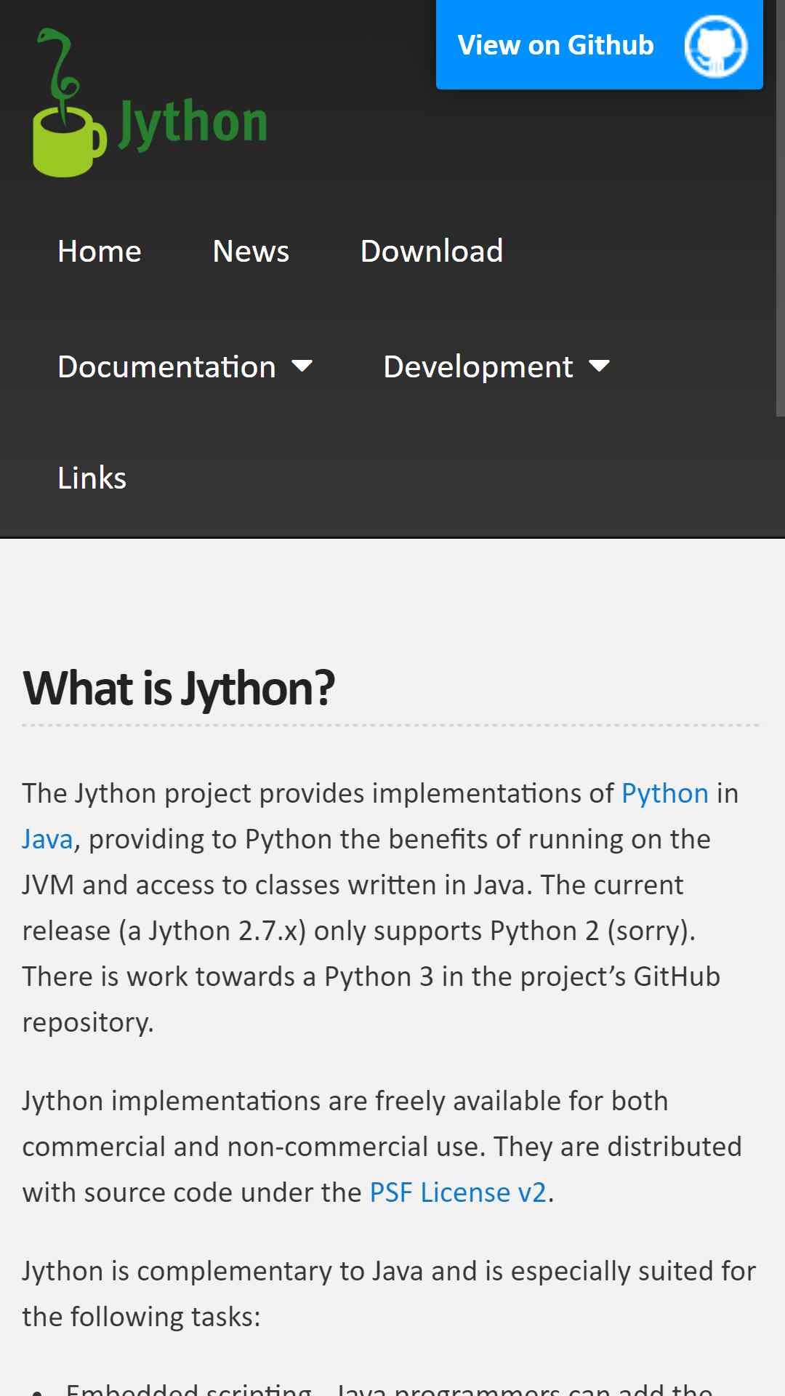Screen dimensions: 785x1396
Task: Click the page scrollbar thumb
Action: [x=780, y=208]
